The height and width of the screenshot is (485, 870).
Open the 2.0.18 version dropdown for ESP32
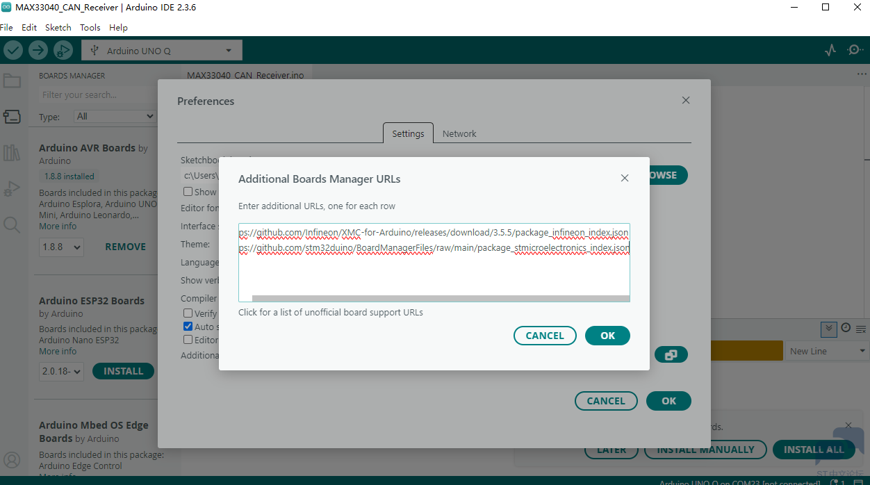point(61,372)
